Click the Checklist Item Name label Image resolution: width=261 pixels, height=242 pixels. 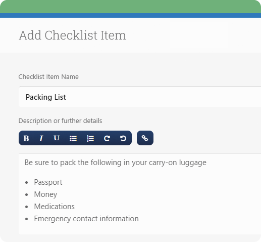48,77
